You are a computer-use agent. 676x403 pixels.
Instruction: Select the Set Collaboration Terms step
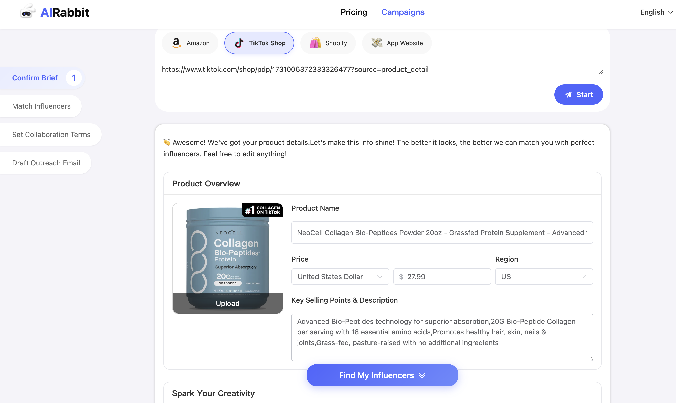coord(51,135)
